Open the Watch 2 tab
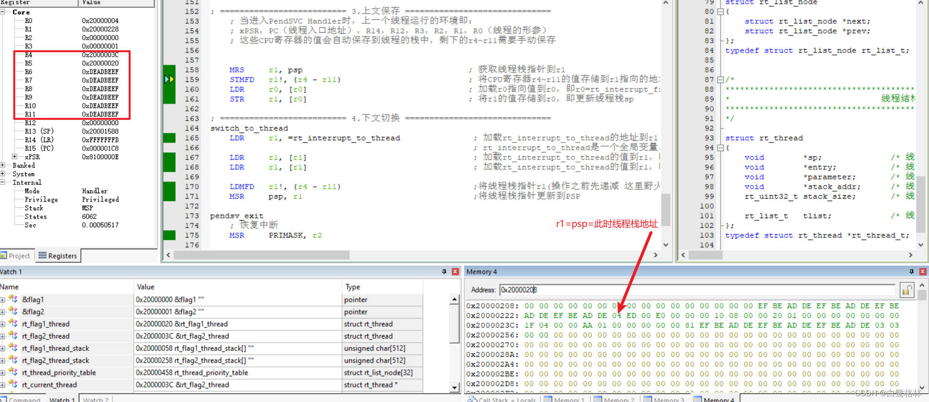The width and height of the screenshot is (929, 402). [x=95, y=400]
